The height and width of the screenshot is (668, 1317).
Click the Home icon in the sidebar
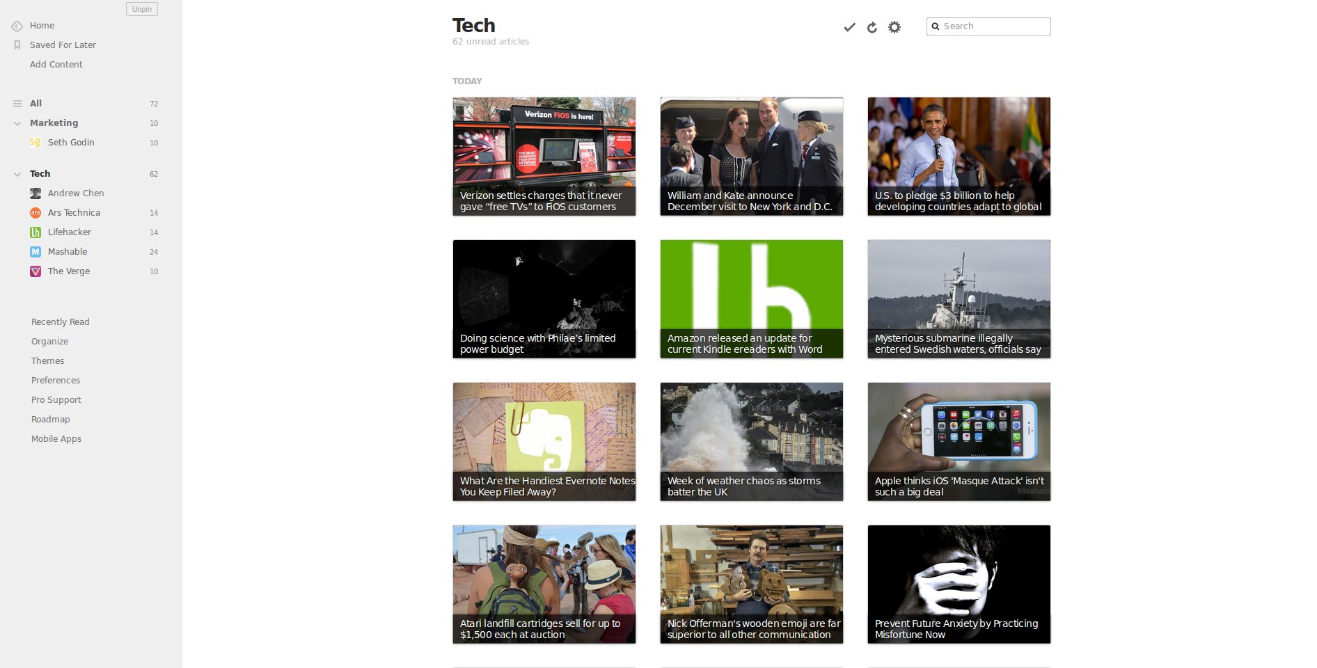pyautogui.click(x=17, y=25)
